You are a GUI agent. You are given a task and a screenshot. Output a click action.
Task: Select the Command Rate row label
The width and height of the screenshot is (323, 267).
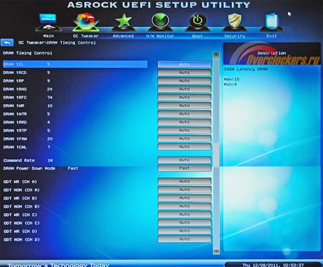[x=19, y=160]
